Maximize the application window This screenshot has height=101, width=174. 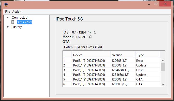(x=156, y=4)
